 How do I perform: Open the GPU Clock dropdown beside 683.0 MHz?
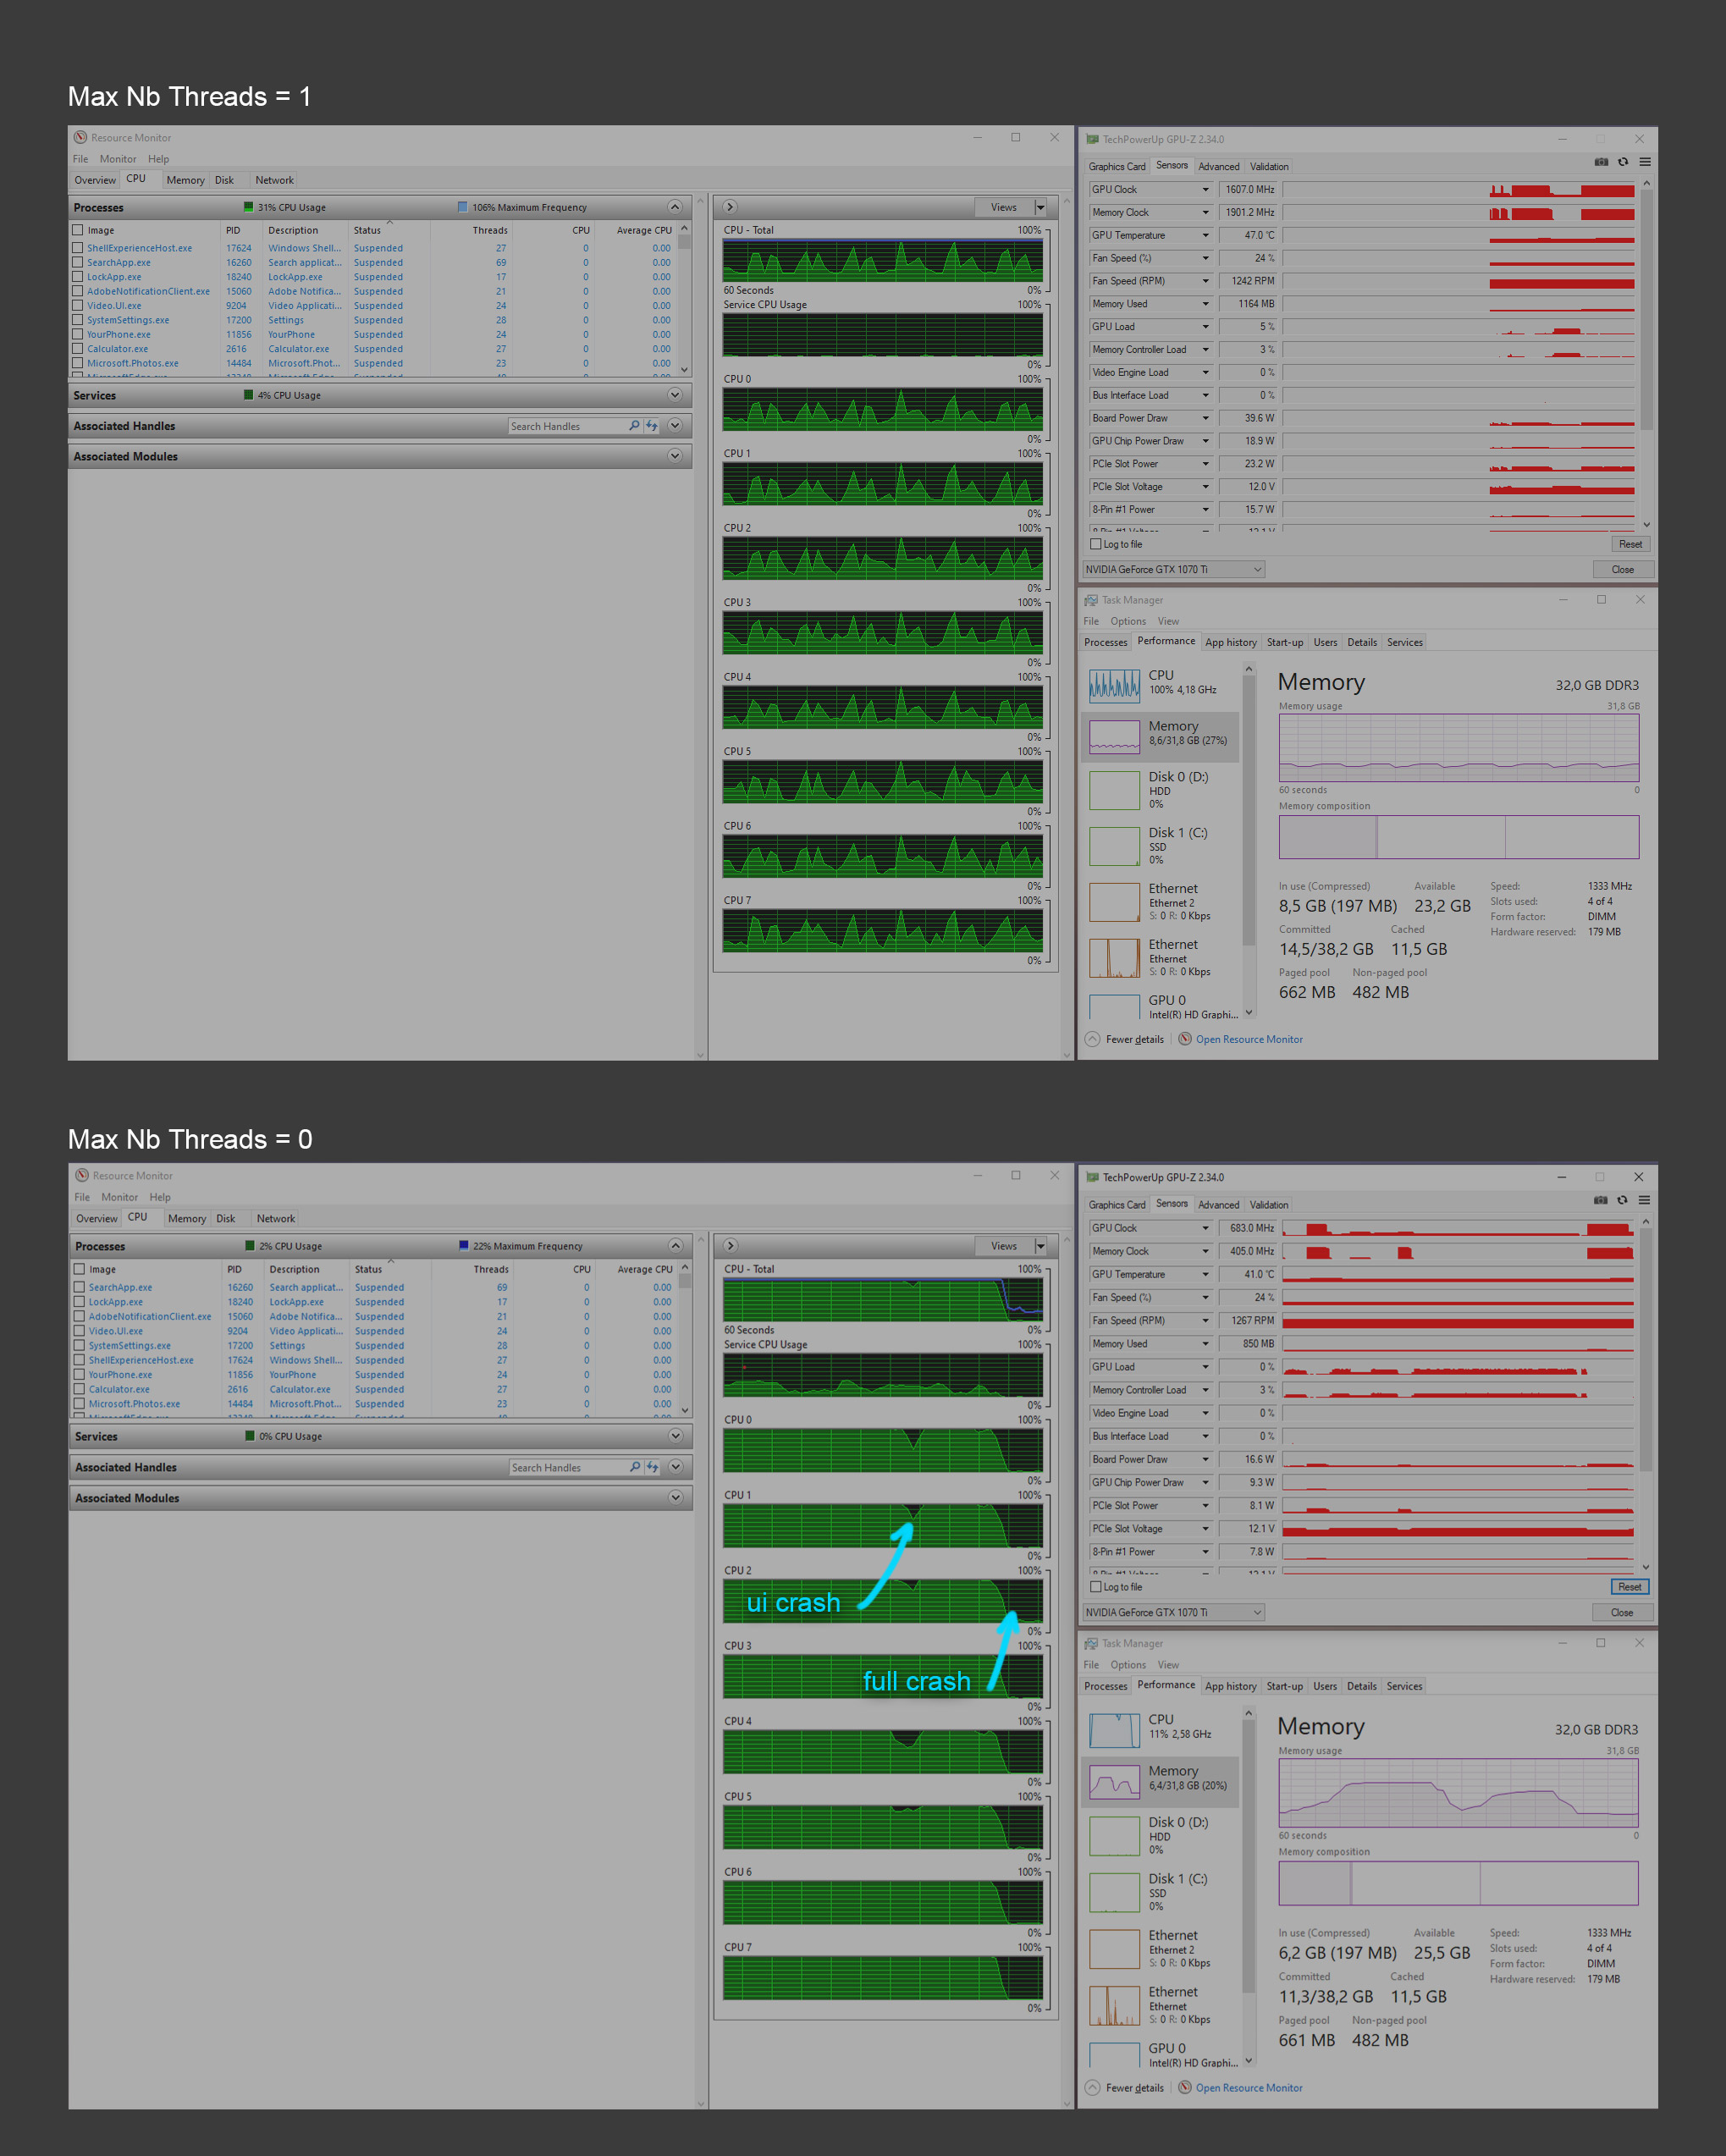[1205, 1228]
